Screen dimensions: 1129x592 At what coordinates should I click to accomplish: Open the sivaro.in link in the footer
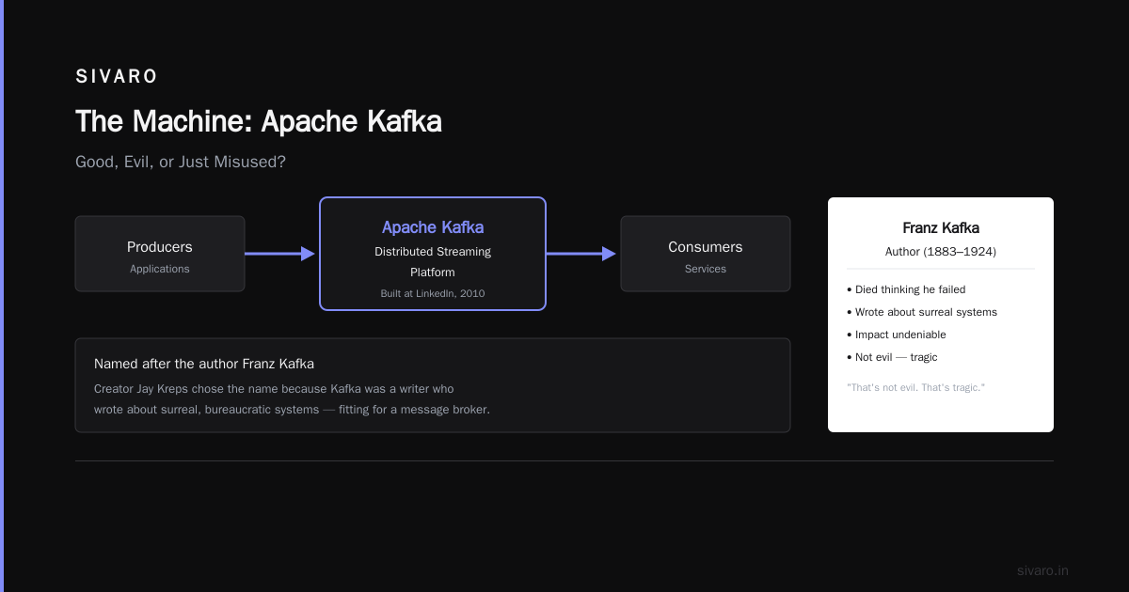(1042, 570)
